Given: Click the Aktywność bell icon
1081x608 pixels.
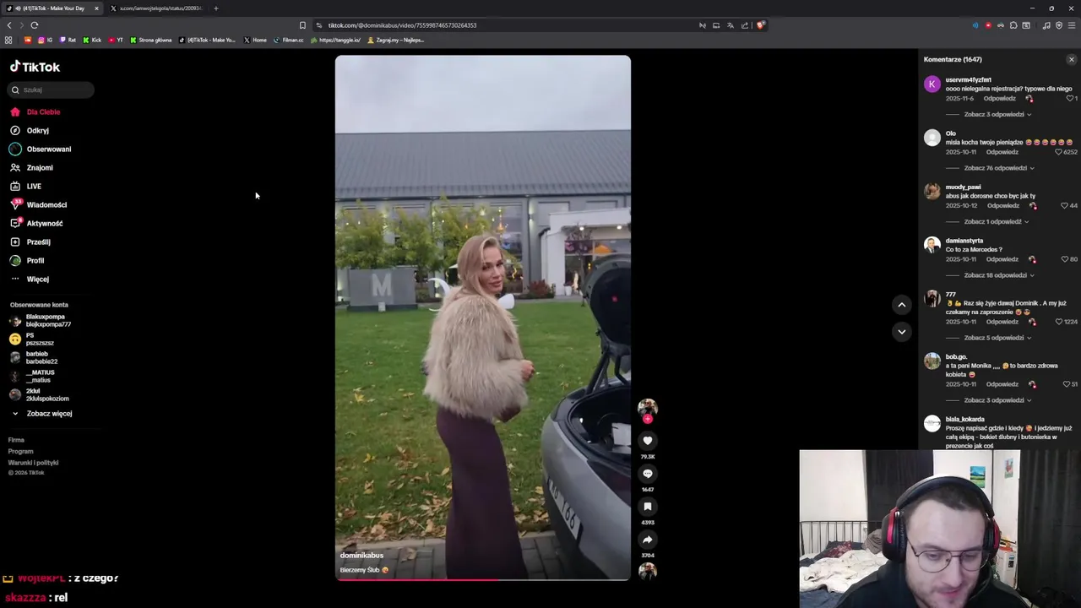Looking at the screenshot, I should 15,223.
